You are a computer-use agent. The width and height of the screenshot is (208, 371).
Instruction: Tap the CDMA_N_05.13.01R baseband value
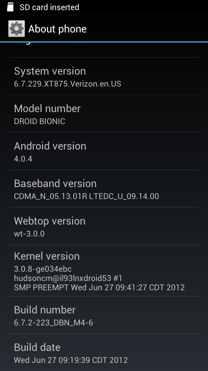(50, 196)
